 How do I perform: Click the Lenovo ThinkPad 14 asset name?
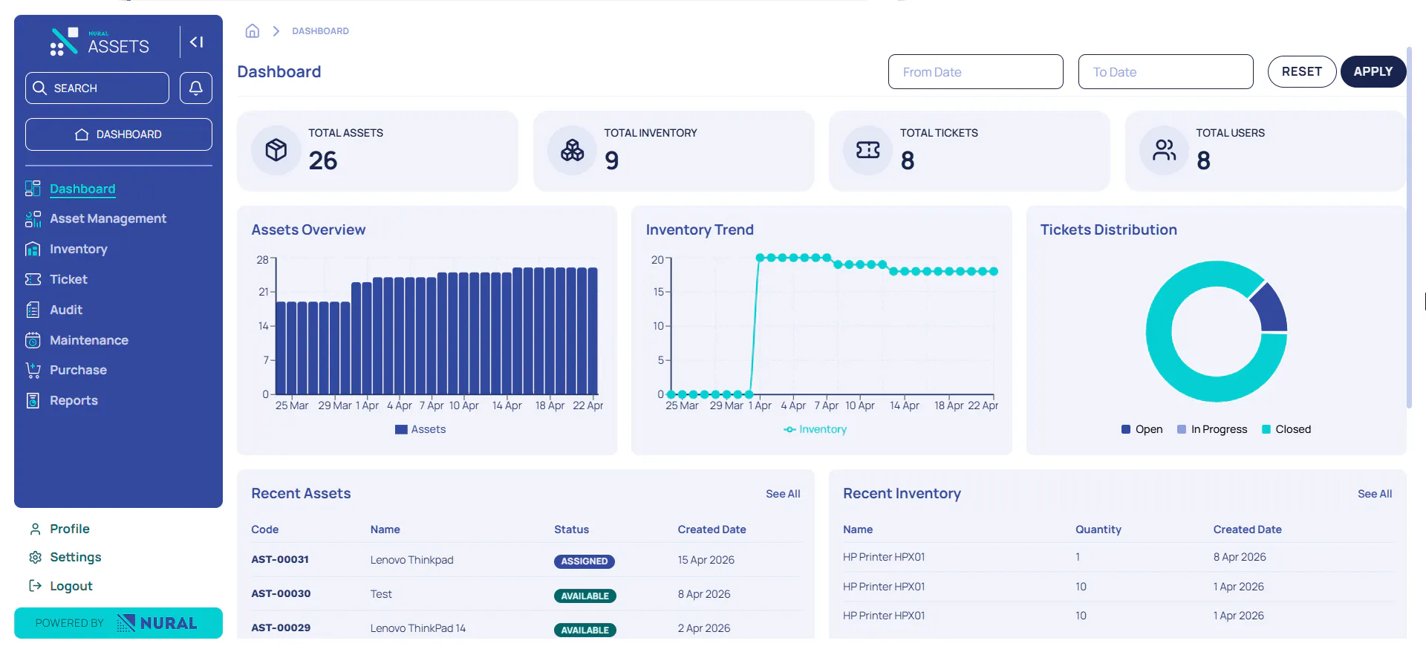418,628
